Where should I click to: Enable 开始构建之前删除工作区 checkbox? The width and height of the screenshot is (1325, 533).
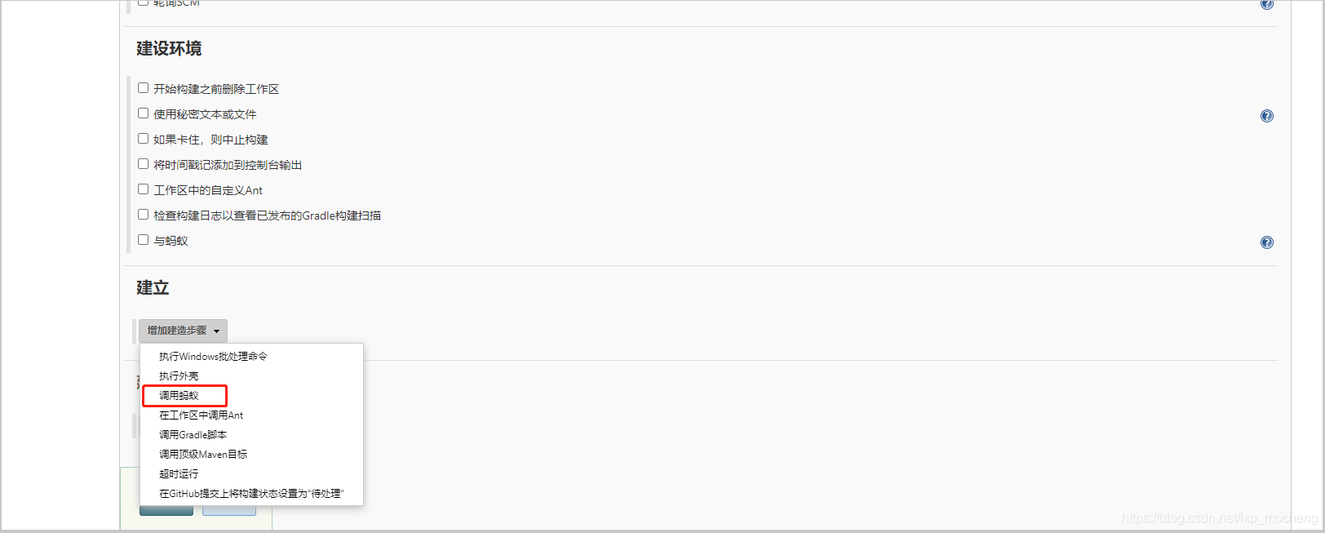click(143, 88)
